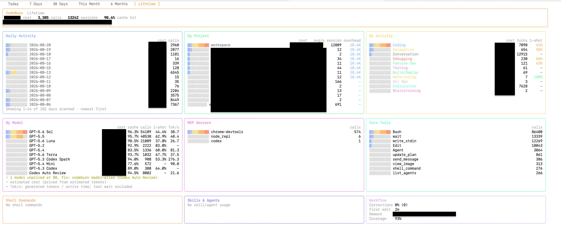
Task: Select the codex MCP server row
Action: pos(274,141)
